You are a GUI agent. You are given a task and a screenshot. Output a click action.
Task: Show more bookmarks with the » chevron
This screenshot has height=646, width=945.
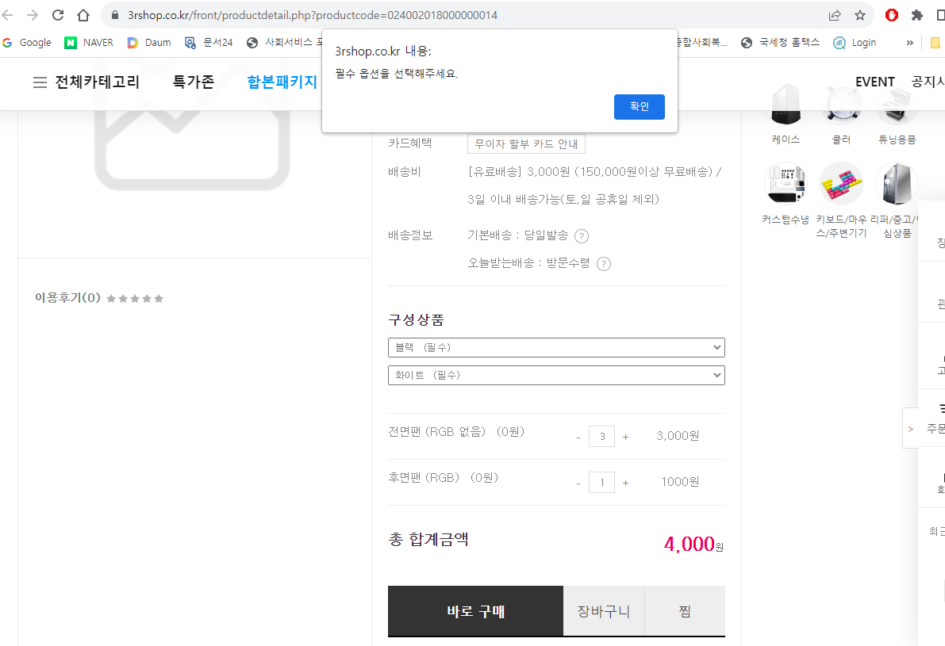(x=909, y=43)
